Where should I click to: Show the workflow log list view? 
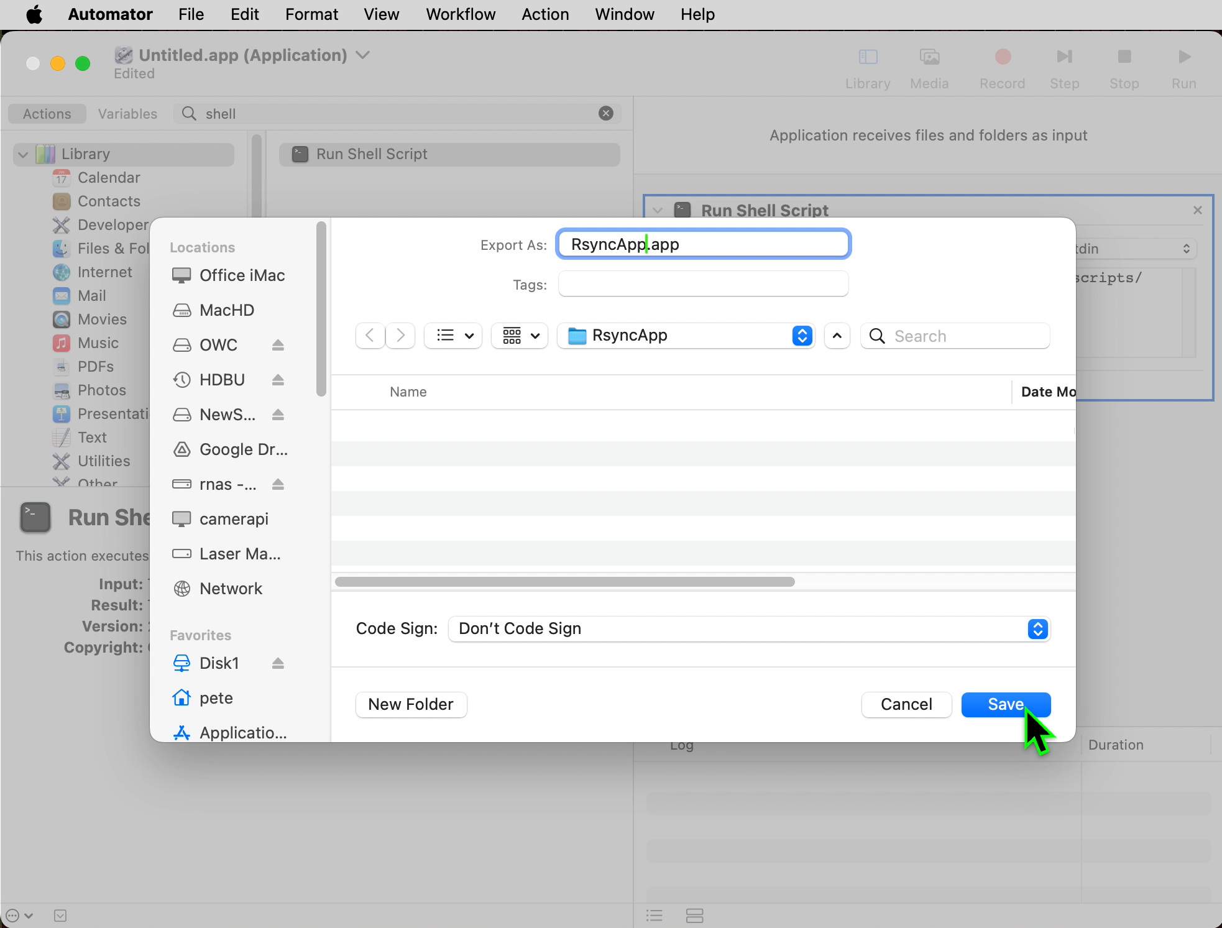click(x=654, y=916)
